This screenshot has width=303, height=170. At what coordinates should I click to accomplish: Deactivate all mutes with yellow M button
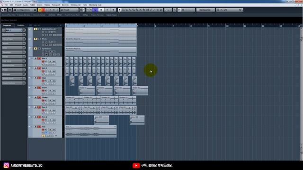[x=40, y=10]
